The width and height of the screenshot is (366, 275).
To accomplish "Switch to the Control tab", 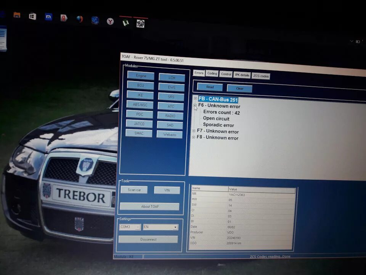I will click(226, 74).
